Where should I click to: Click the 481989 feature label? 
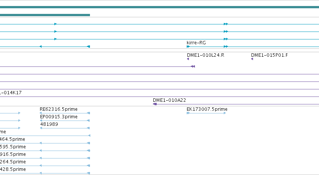coord(49,124)
